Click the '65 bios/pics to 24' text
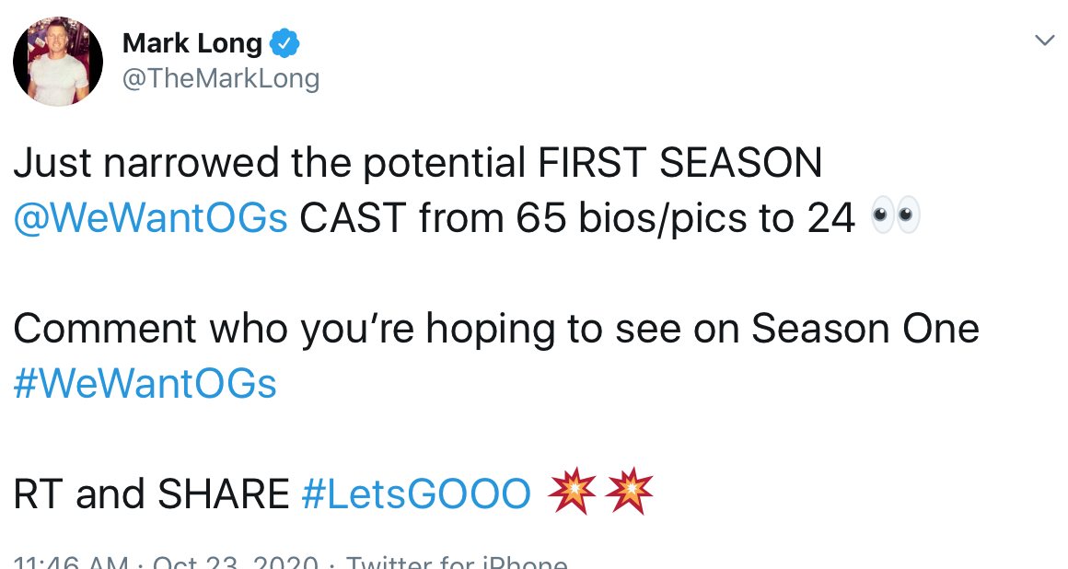The width and height of the screenshot is (1068, 569). tap(685, 219)
